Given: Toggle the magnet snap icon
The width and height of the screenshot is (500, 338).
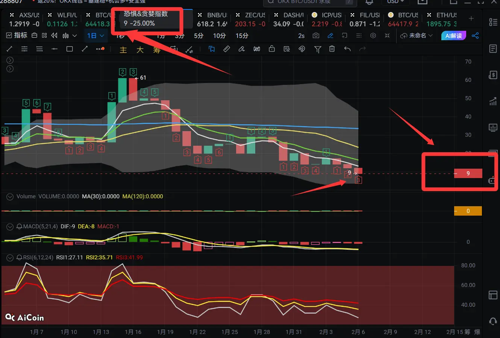Looking at the screenshot, I should (302, 49).
